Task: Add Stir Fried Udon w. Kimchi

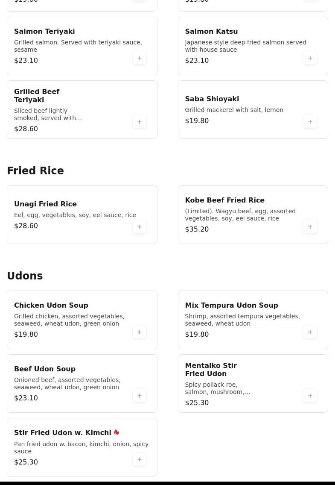Action: (x=140, y=459)
